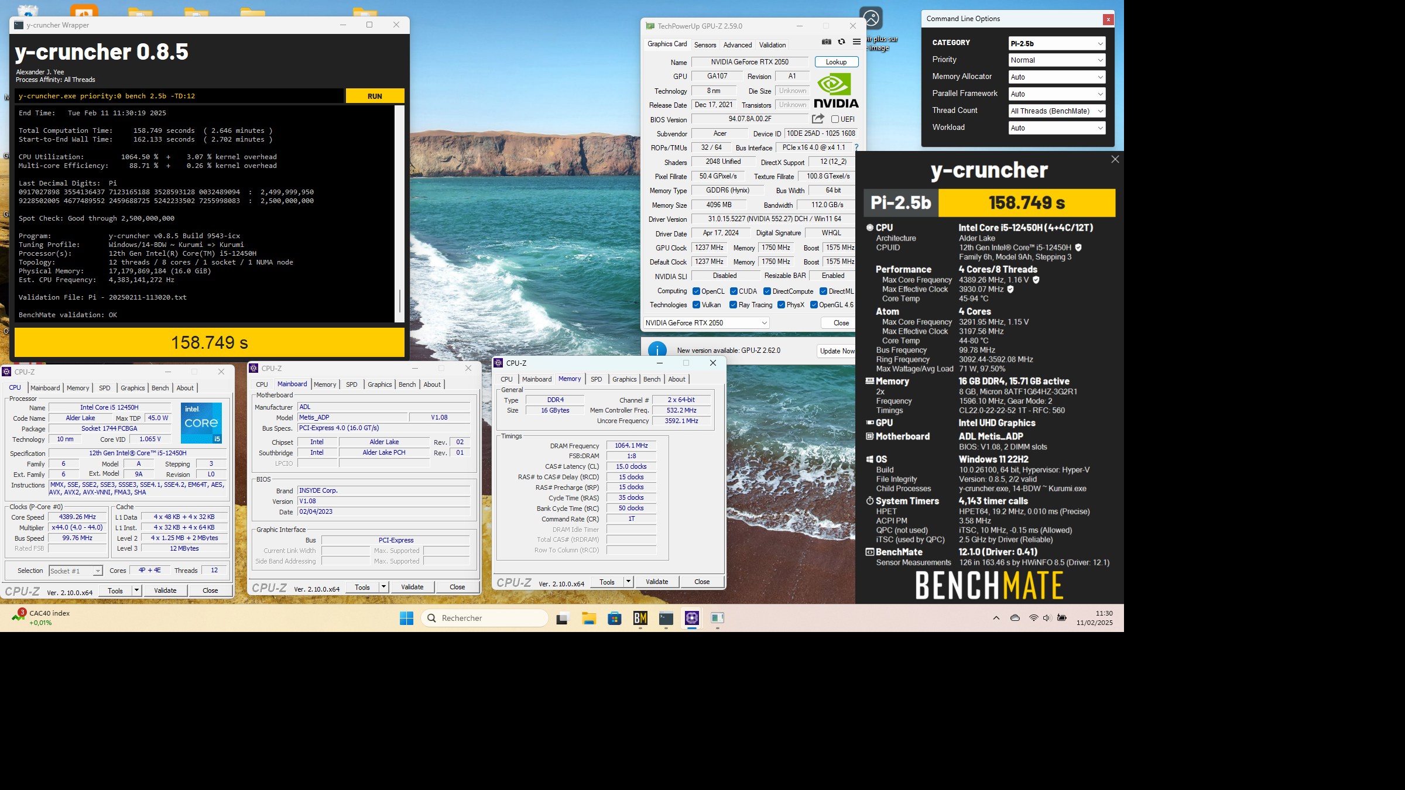
Task: Click OneDrive cloud tray icon
Action: tap(1015, 618)
